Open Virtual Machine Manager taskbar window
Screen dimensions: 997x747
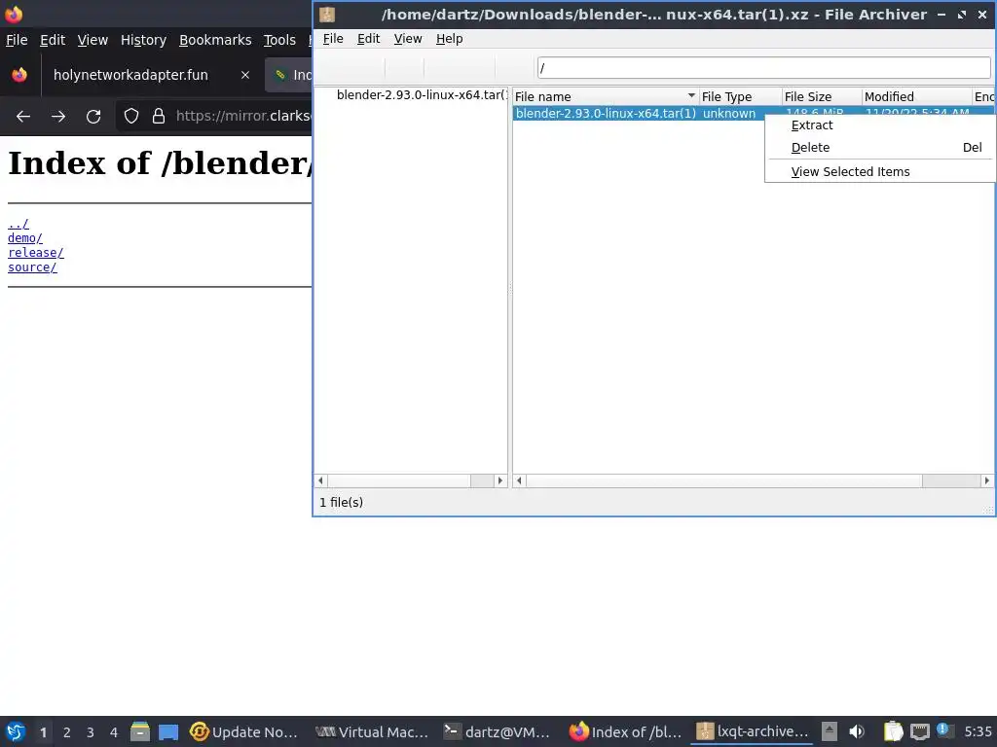pos(372,731)
